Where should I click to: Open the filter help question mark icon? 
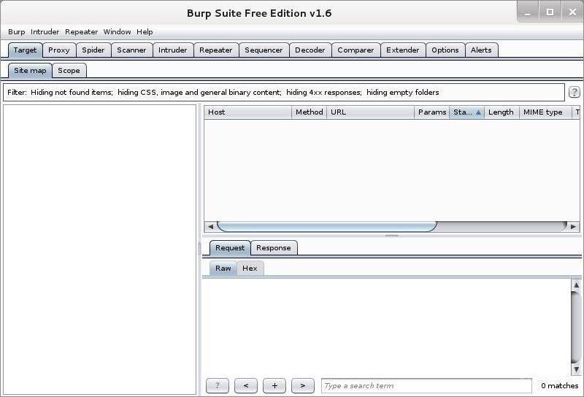click(574, 92)
